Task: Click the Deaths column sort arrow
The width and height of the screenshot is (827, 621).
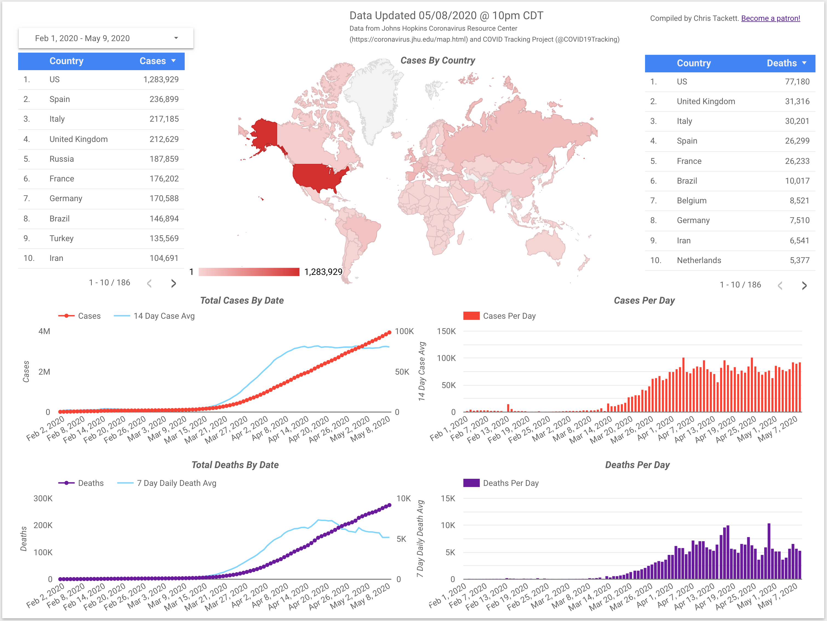Action: click(x=804, y=63)
